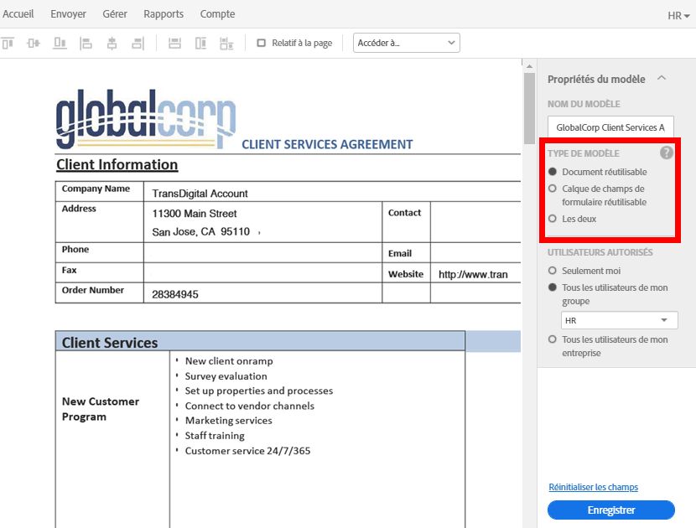
Task: Click the document vertical scrollbar thumb
Action: tap(529, 109)
